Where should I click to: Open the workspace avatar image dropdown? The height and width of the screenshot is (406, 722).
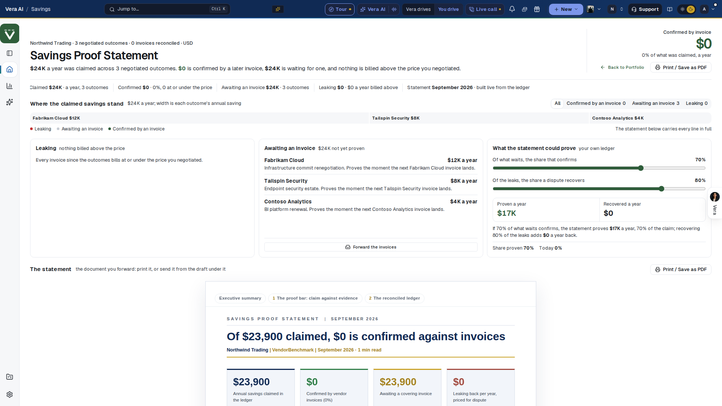(x=594, y=9)
